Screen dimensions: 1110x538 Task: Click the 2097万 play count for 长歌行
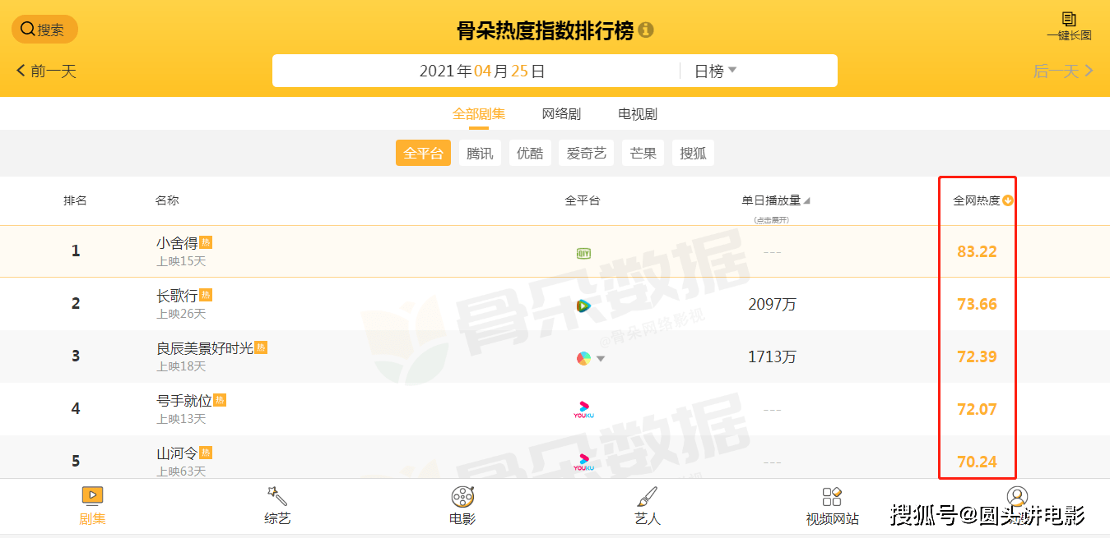773,305
